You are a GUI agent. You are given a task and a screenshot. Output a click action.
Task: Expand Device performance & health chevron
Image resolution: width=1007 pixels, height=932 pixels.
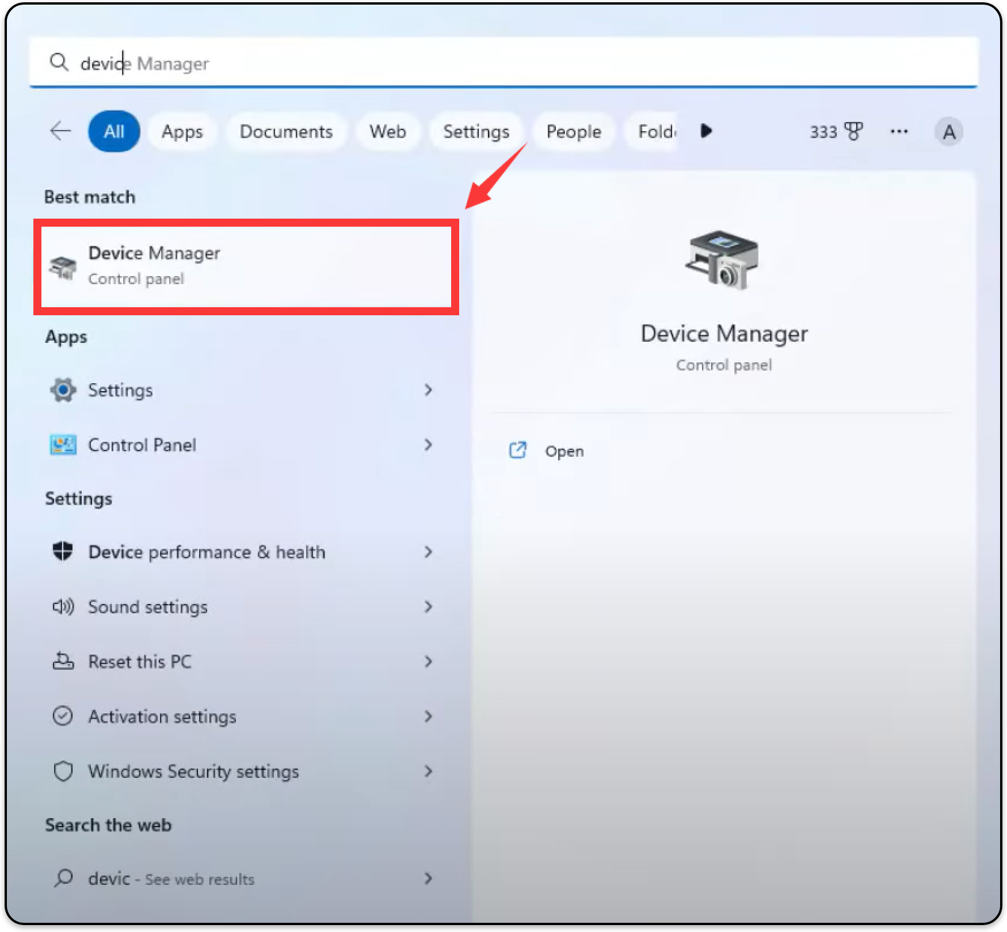pos(428,552)
